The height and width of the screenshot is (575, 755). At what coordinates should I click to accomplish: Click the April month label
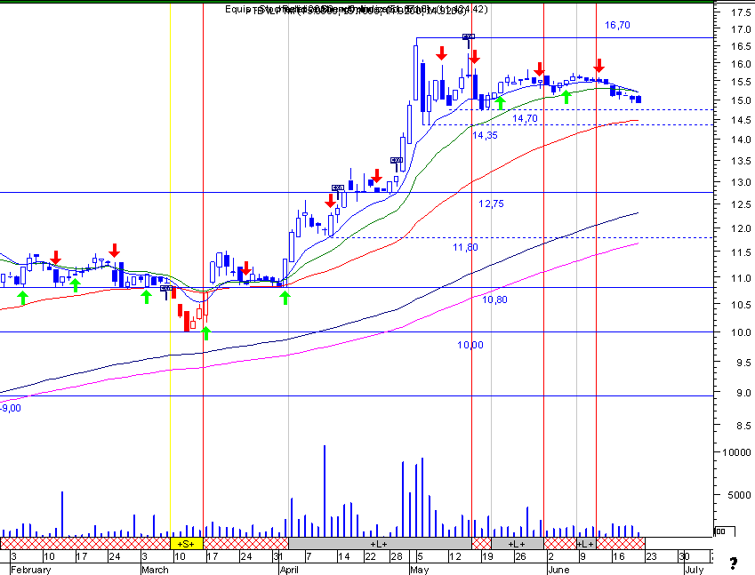tap(289, 570)
